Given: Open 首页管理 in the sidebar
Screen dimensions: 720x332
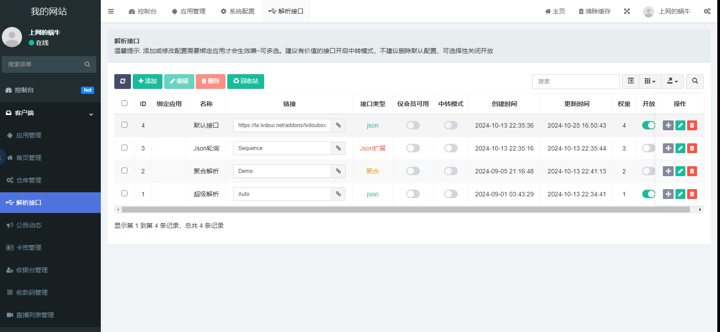Looking at the screenshot, I should coord(50,158).
